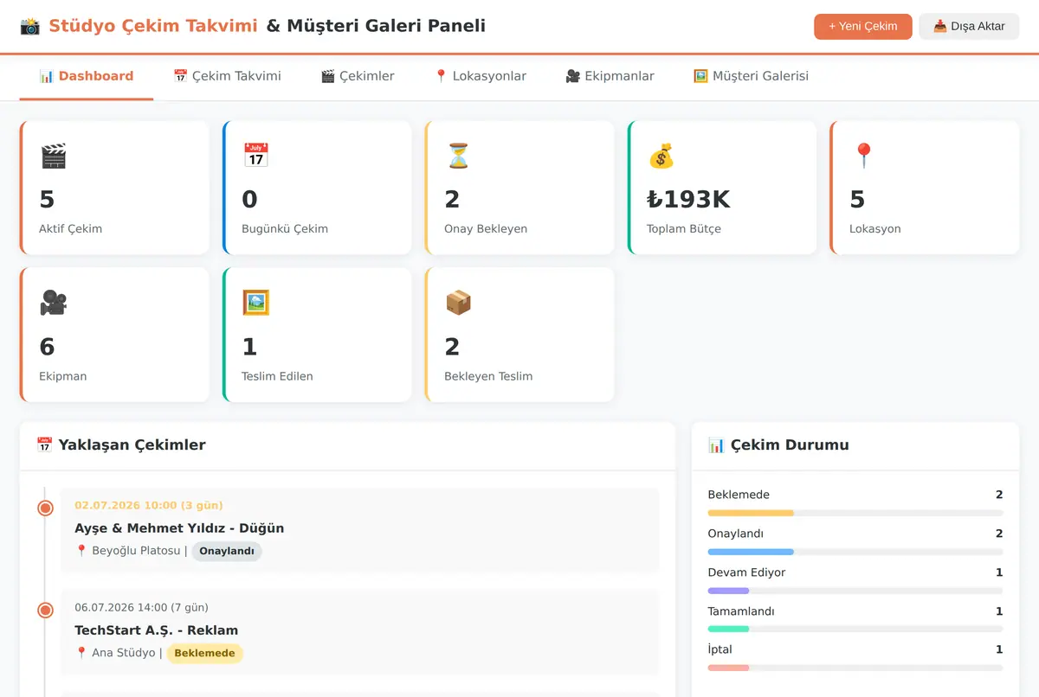Switch to the Çekim Takvimi tab
This screenshot has height=697, width=1039.
click(x=227, y=76)
